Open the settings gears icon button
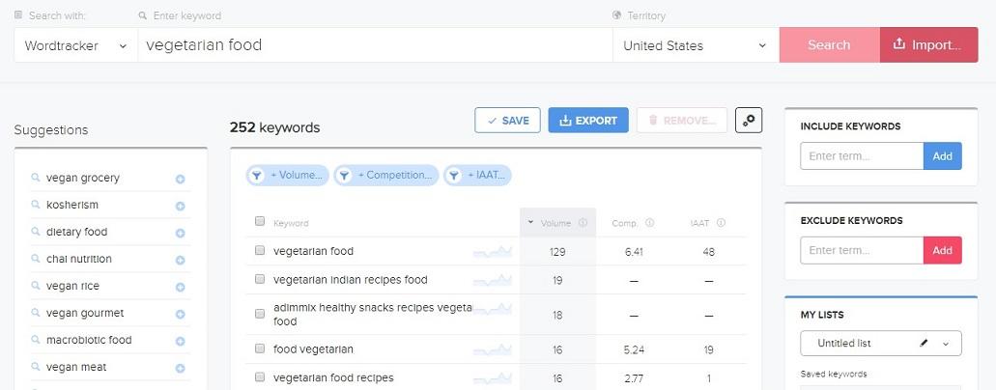 749,120
